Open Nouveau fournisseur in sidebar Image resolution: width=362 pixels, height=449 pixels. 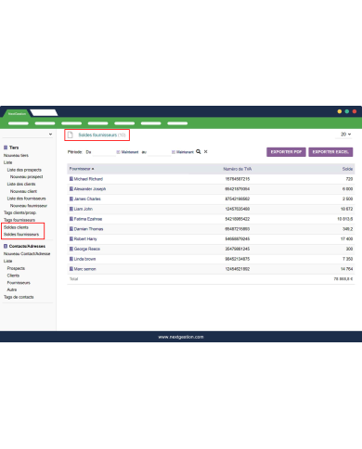tap(29, 205)
